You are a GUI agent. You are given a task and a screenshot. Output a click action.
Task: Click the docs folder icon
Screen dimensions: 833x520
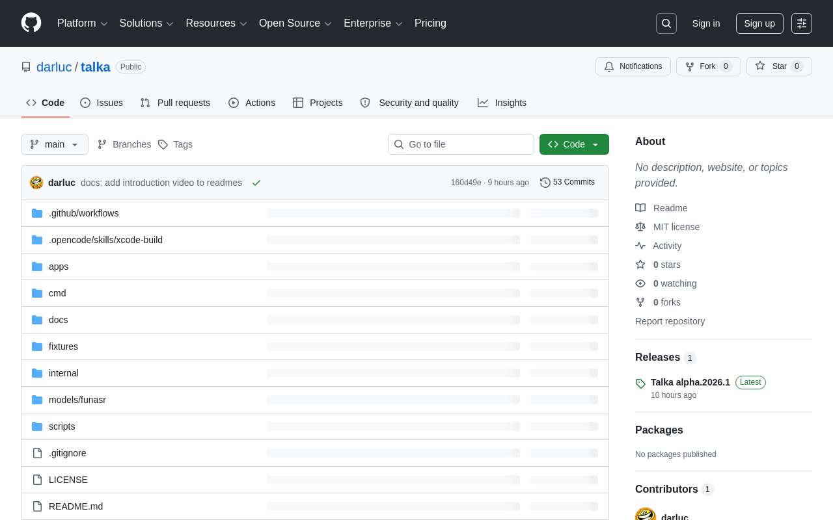37,320
